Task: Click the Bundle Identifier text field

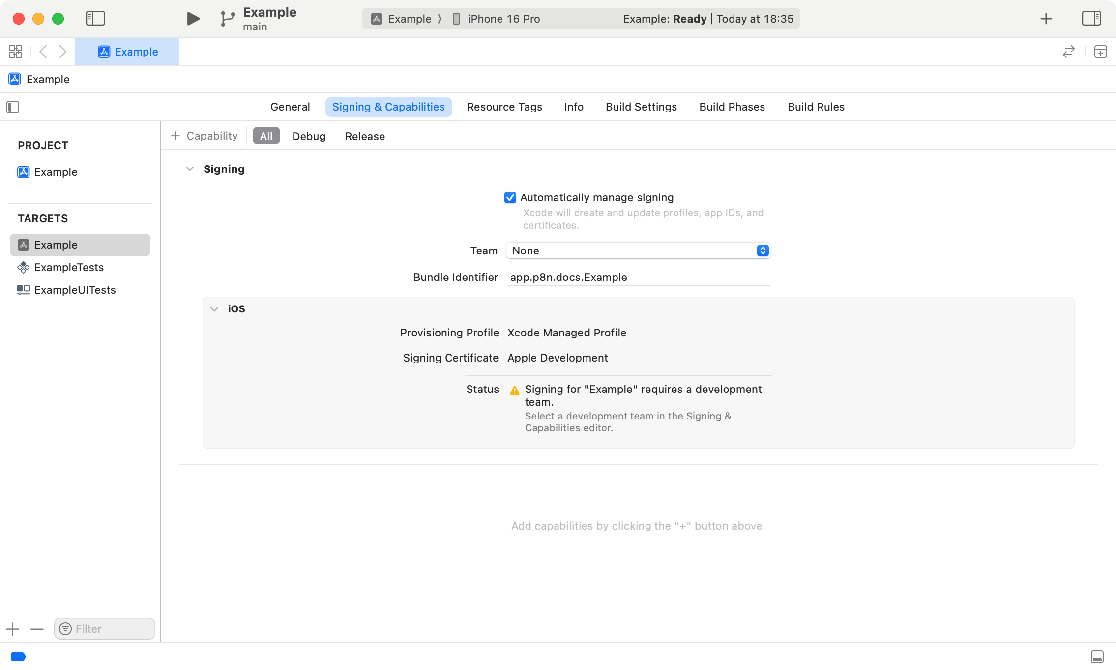Action: pos(638,277)
